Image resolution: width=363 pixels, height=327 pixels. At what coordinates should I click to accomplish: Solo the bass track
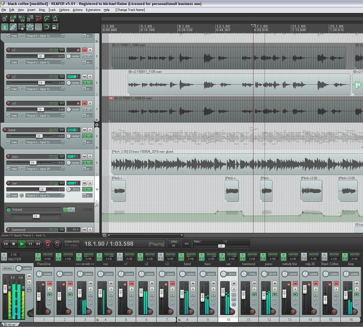click(x=90, y=156)
